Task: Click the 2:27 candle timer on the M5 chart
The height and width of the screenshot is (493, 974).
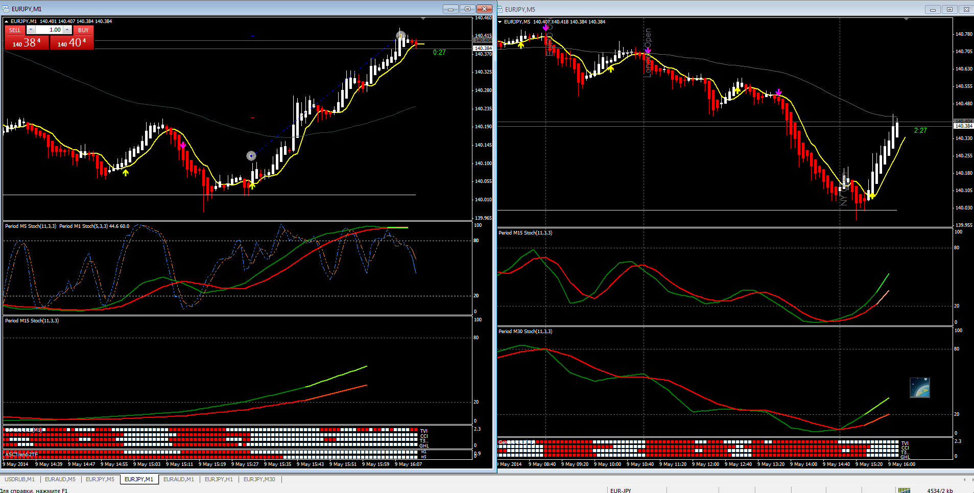Action: 920,130
